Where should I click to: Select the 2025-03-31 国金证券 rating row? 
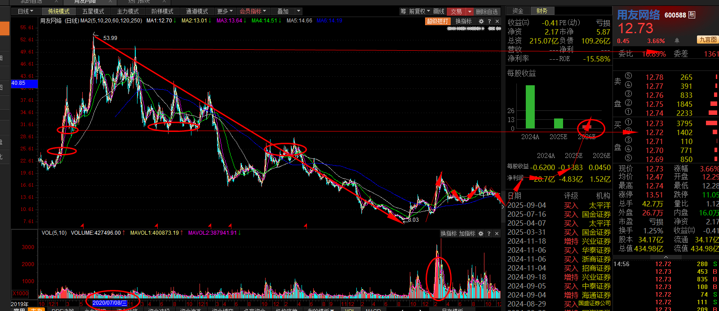(x=559, y=232)
